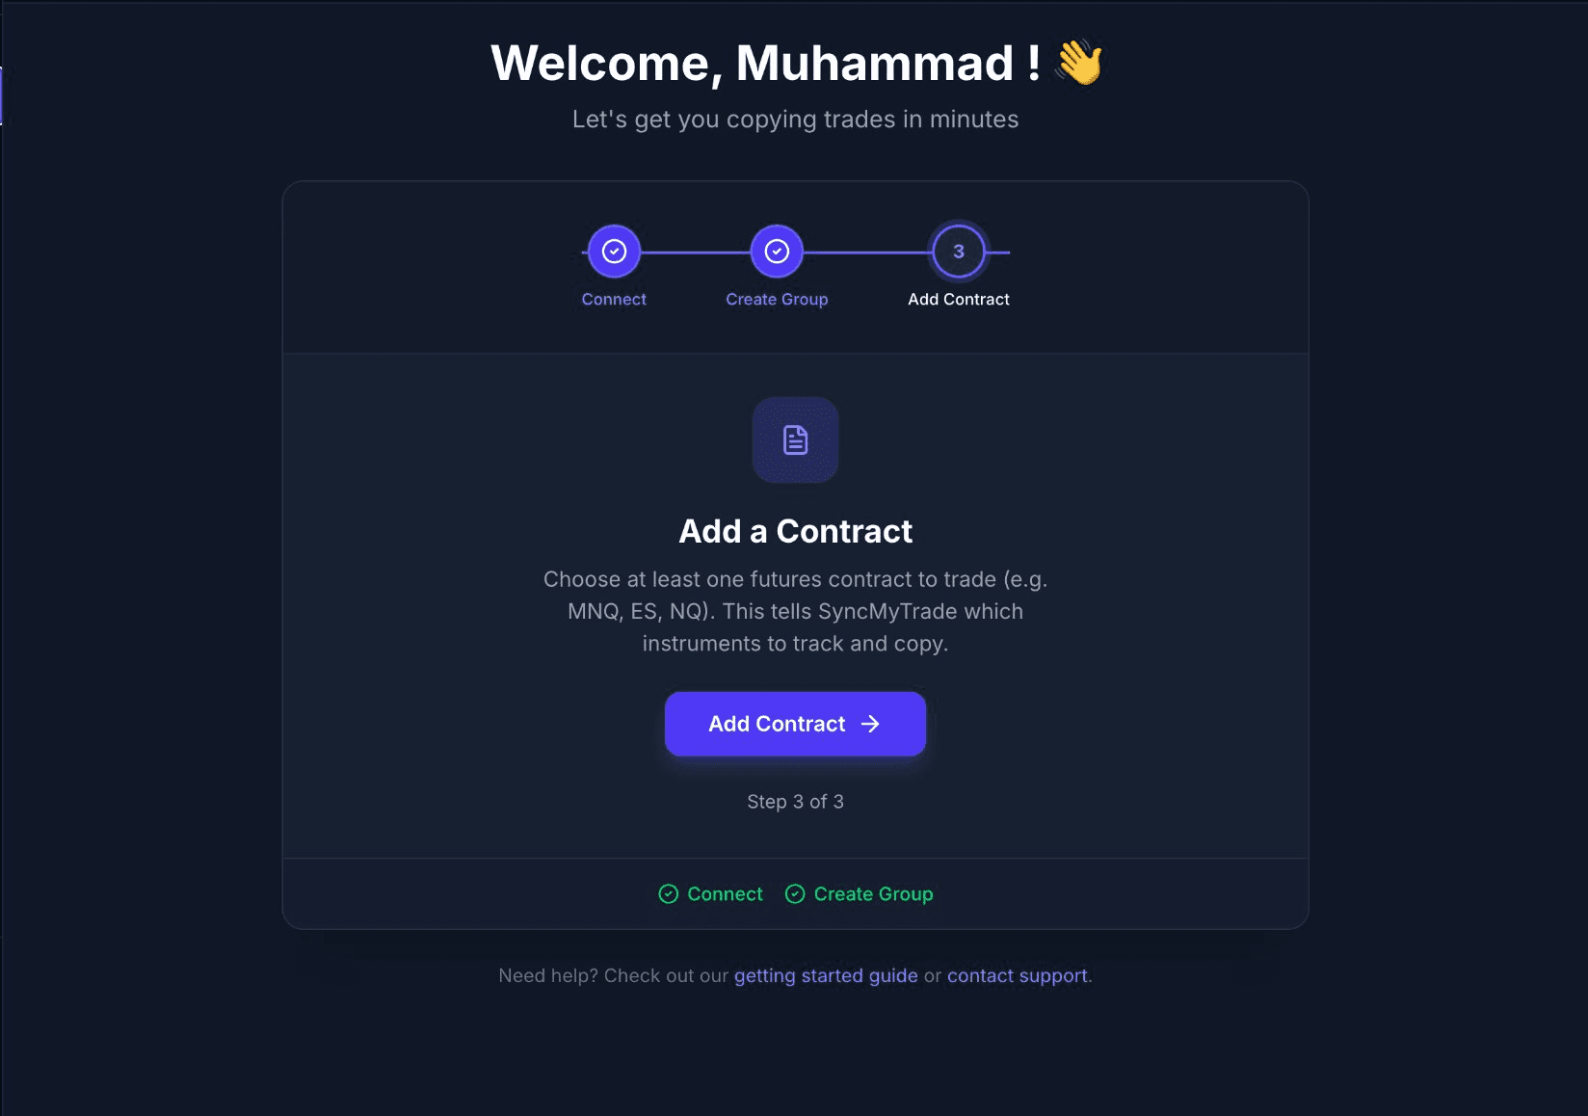Click the green Create Group checkmark at the bottom
This screenshot has height=1116, width=1588.
[795, 894]
